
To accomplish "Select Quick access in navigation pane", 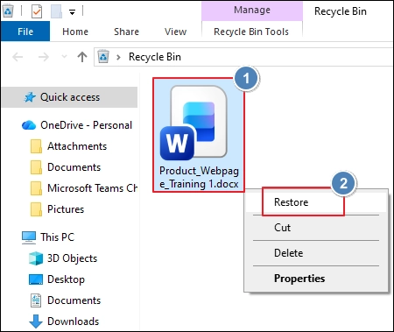I will [x=69, y=97].
